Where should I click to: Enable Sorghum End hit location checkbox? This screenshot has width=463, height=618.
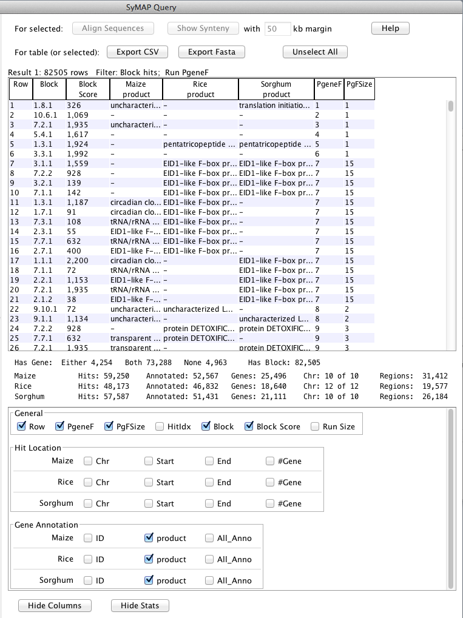[x=209, y=504]
